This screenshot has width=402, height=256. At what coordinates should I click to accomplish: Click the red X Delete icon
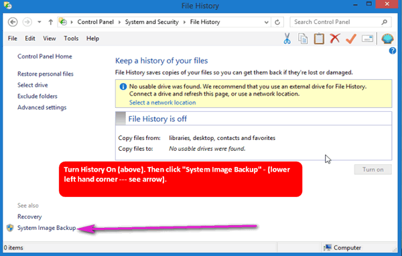334,38
